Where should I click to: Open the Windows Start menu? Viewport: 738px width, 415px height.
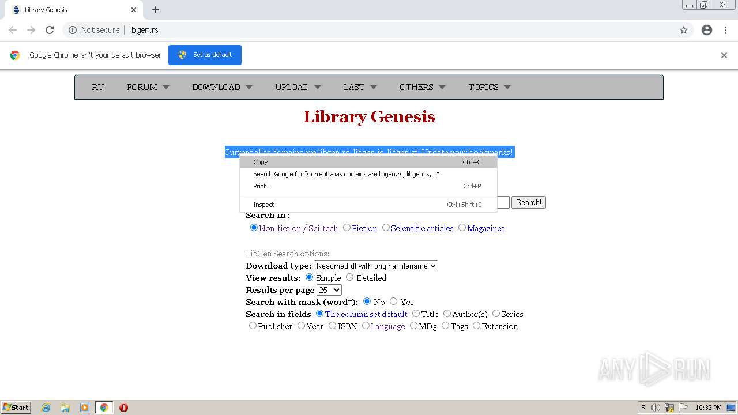coord(16,408)
